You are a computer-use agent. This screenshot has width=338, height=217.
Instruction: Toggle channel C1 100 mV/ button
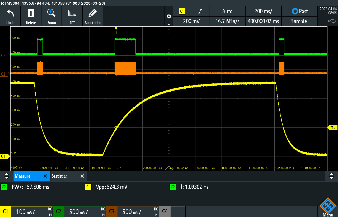[26, 211]
